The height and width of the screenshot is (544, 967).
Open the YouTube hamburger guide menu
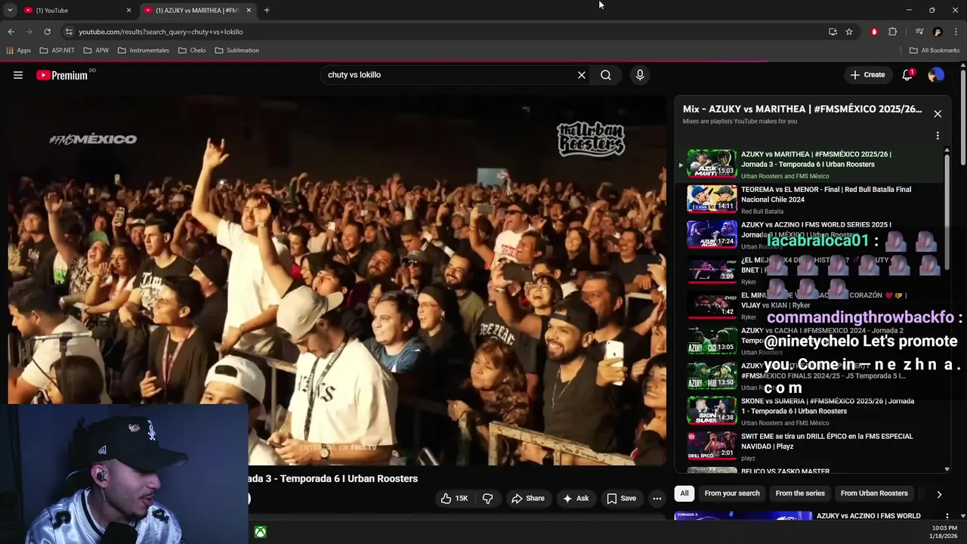click(x=18, y=75)
